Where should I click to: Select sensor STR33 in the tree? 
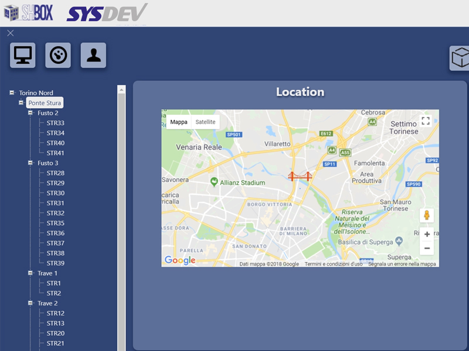coord(56,123)
